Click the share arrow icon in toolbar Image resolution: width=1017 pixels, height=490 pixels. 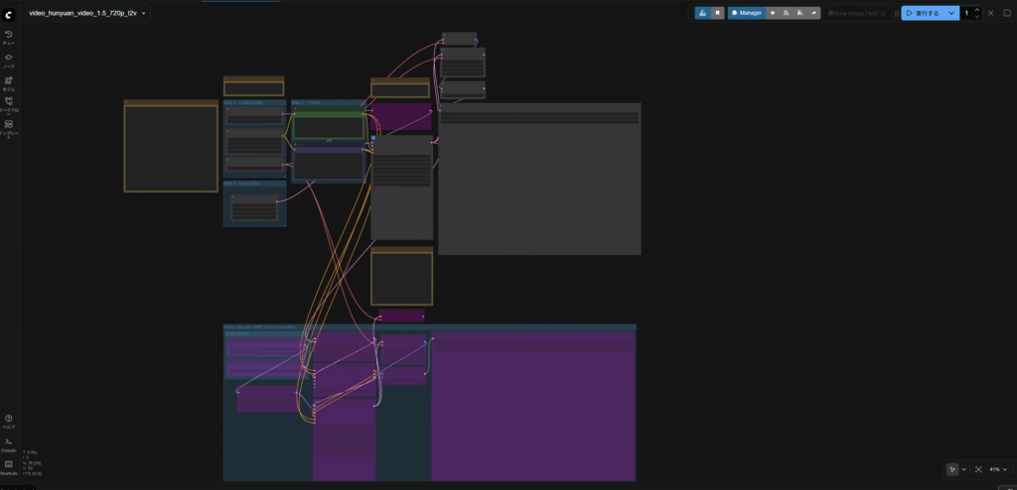813,13
